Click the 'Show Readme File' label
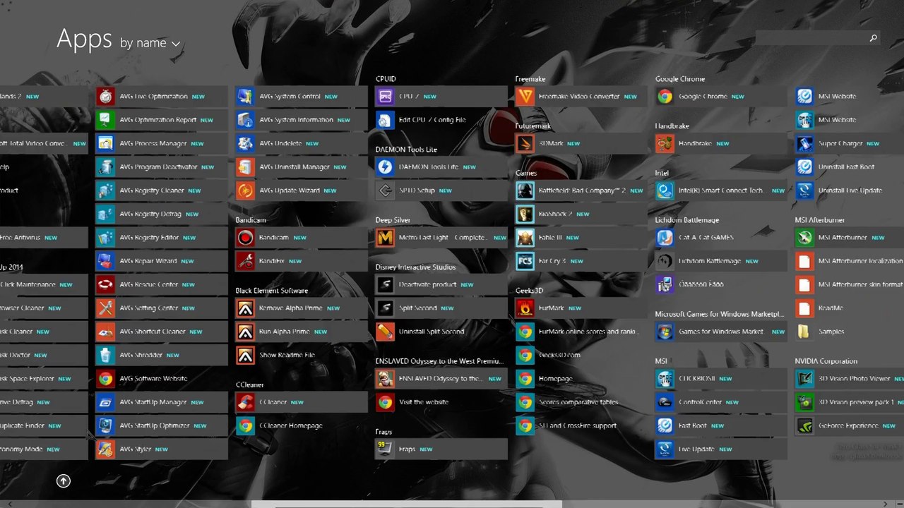The width and height of the screenshot is (904, 508). 287,356
